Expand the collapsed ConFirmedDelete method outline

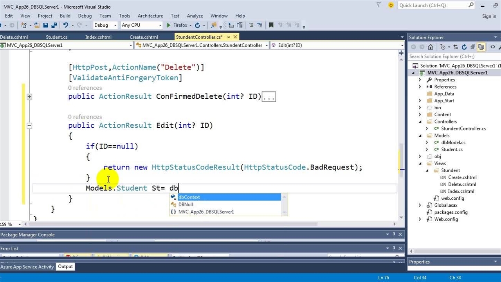[x=29, y=96]
